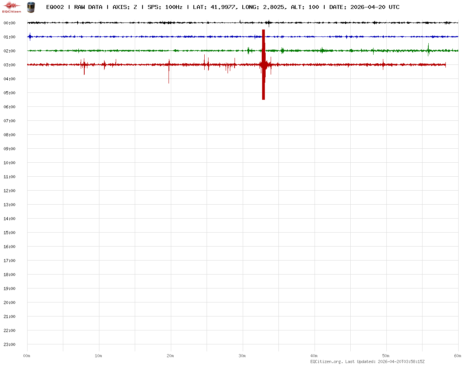Open the EQCitizen.org footer link
Image resolution: width=466 pixels, height=365 pixels.
[326, 362]
